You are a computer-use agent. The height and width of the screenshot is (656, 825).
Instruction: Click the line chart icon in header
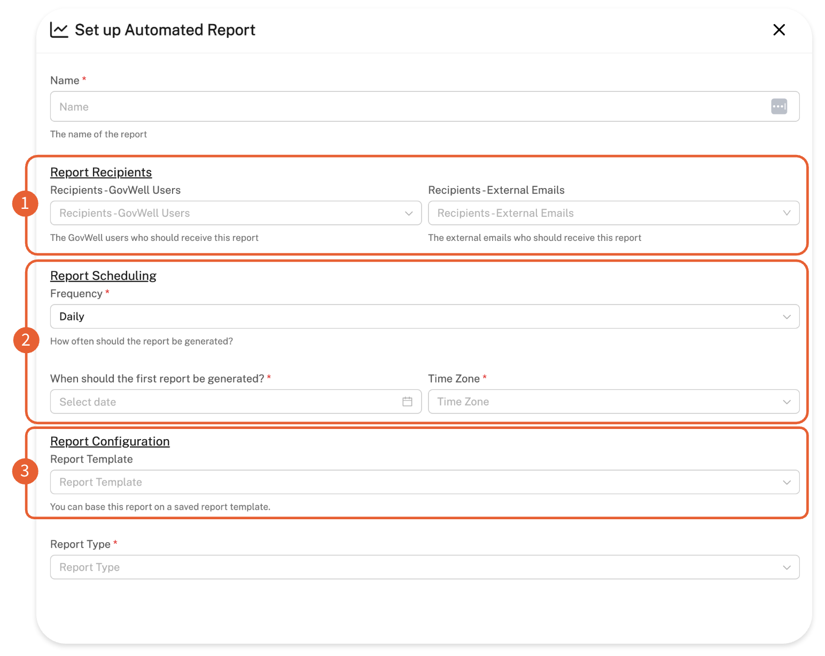(x=59, y=30)
